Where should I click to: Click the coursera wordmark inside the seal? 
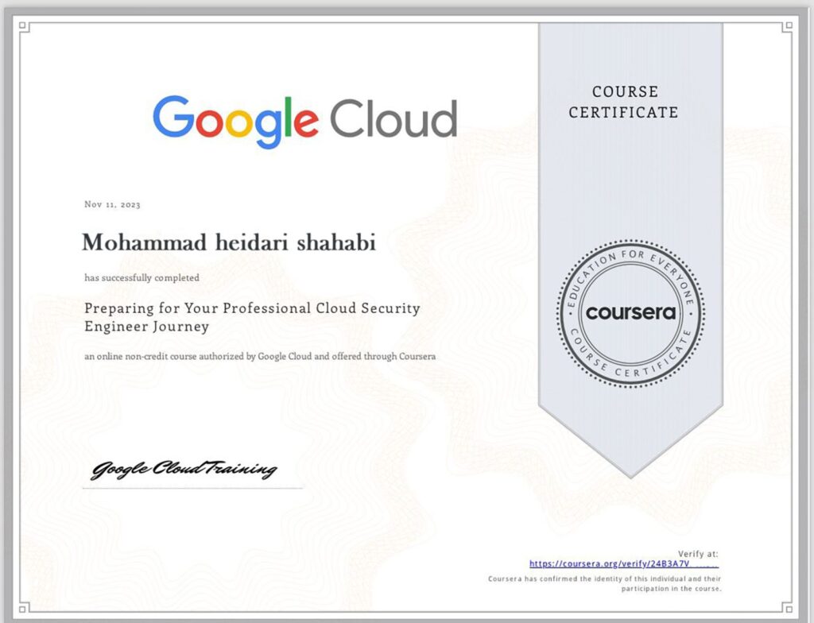click(630, 313)
